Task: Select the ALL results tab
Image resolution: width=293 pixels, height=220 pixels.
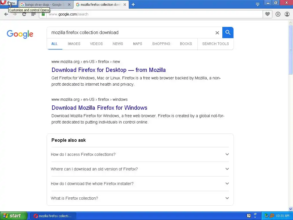Action: (x=54, y=44)
